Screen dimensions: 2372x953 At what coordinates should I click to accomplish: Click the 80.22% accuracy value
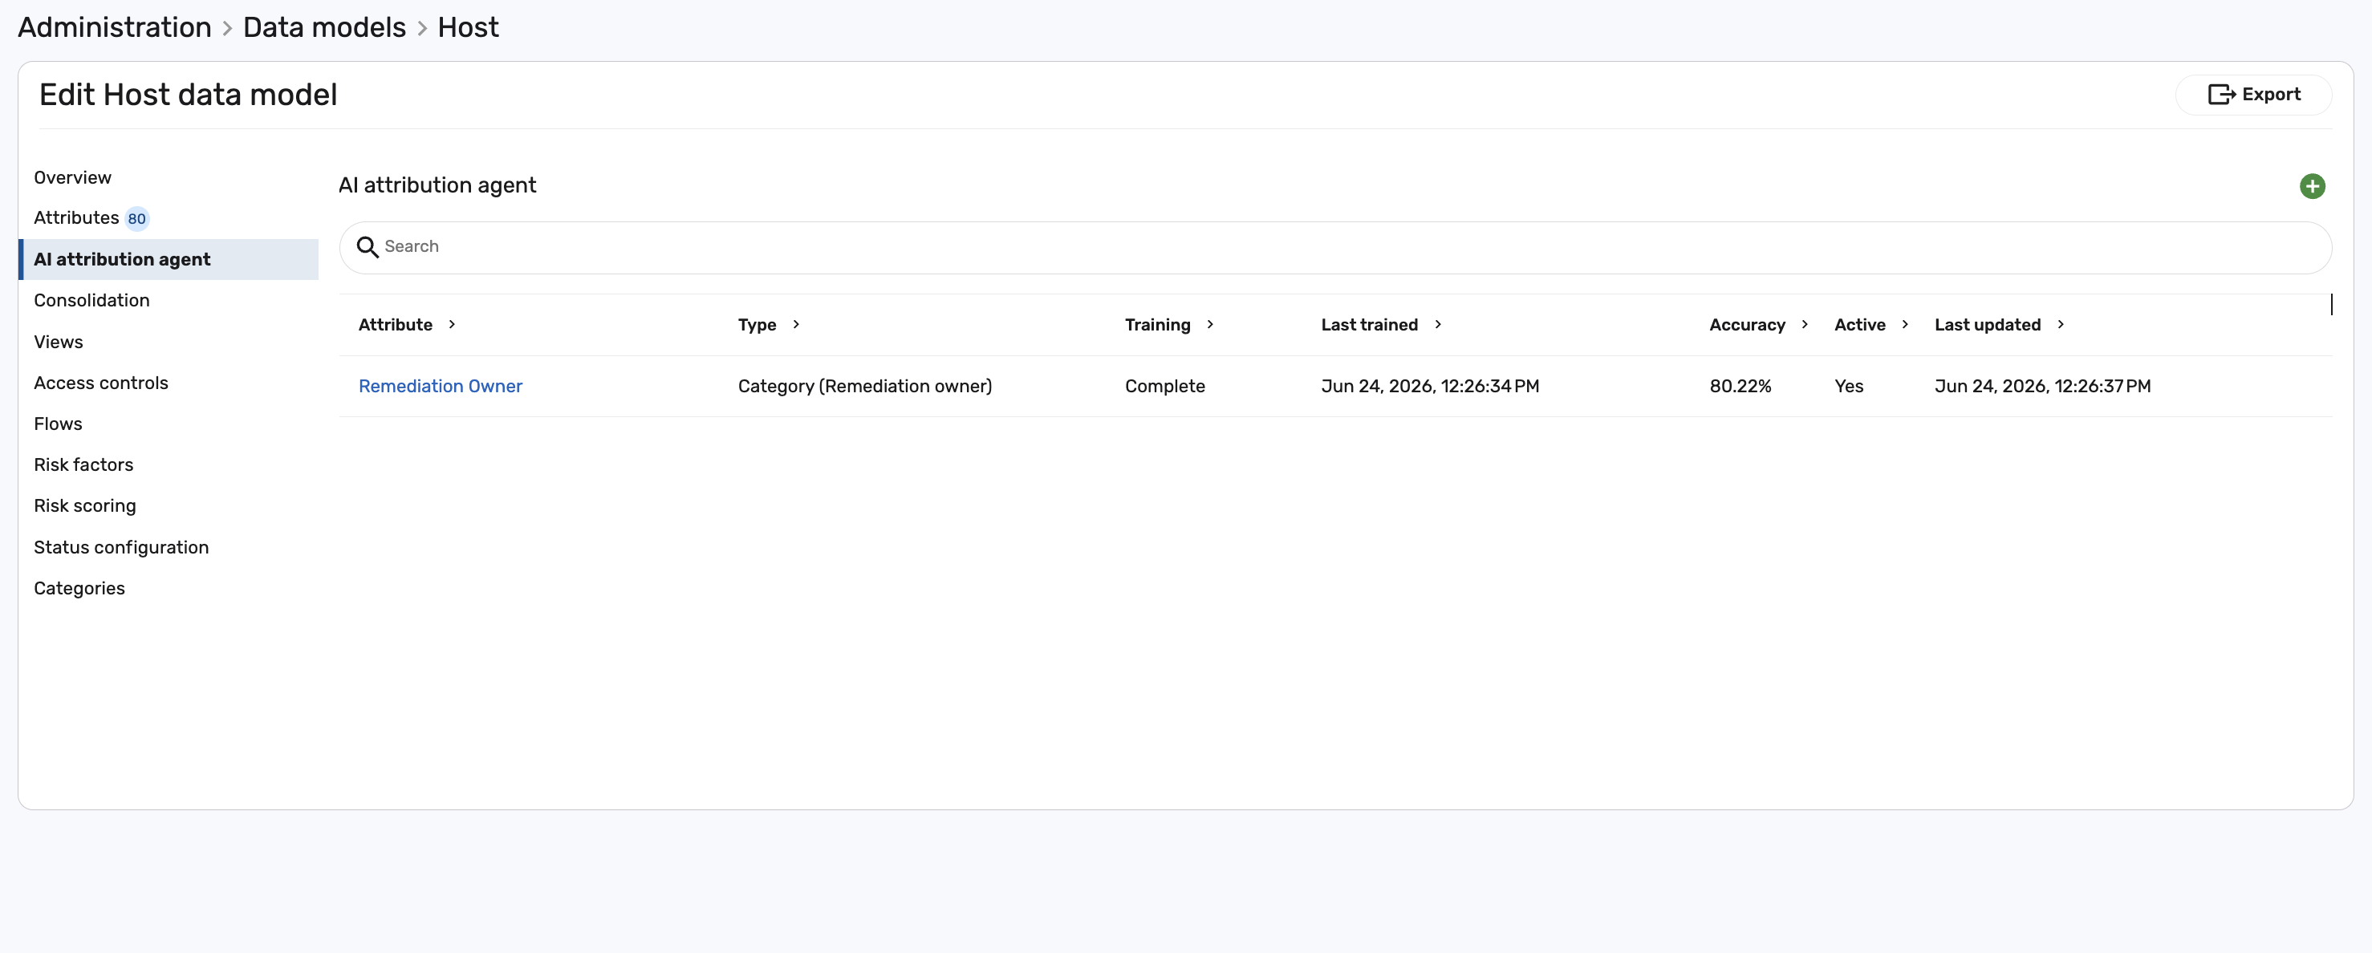[1740, 386]
